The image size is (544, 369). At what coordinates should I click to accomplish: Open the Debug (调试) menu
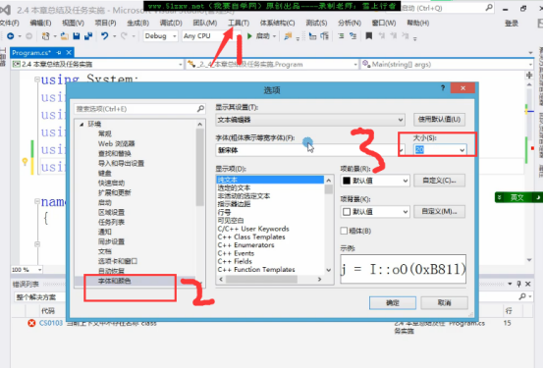coord(171,23)
